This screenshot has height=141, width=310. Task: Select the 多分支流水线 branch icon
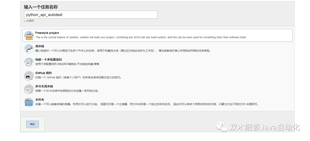coord(29,89)
